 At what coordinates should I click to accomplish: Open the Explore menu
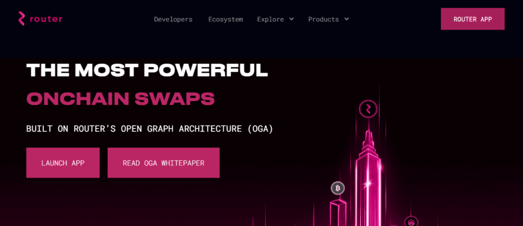pyautogui.click(x=270, y=19)
